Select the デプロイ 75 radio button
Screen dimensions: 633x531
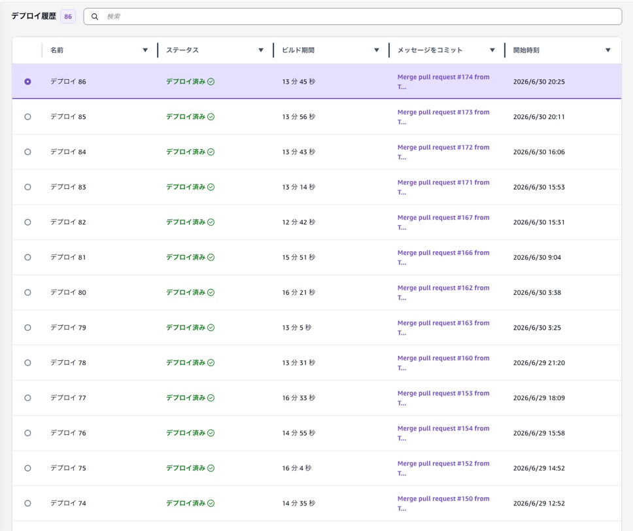[27, 468]
